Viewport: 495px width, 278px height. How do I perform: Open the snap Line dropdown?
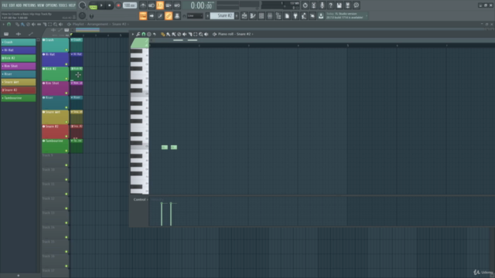click(x=194, y=15)
